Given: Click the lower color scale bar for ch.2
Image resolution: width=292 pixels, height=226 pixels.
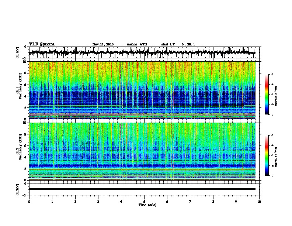Looking at the screenshot, I should click(x=267, y=155).
